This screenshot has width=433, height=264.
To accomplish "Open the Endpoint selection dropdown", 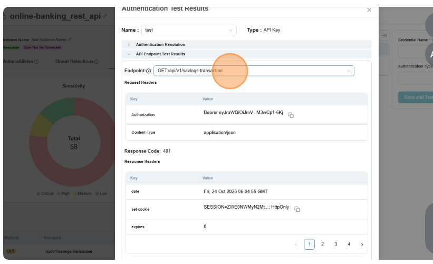I will tap(254, 71).
